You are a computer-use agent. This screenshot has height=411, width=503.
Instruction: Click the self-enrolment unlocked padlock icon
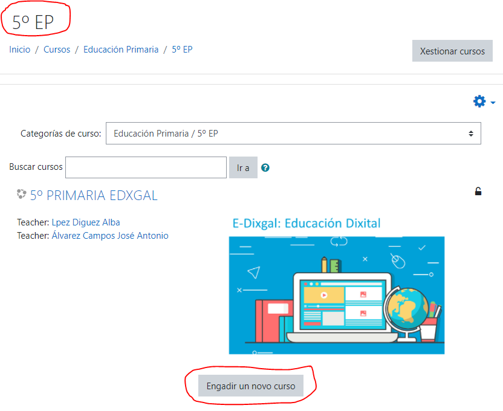click(x=478, y=192)
